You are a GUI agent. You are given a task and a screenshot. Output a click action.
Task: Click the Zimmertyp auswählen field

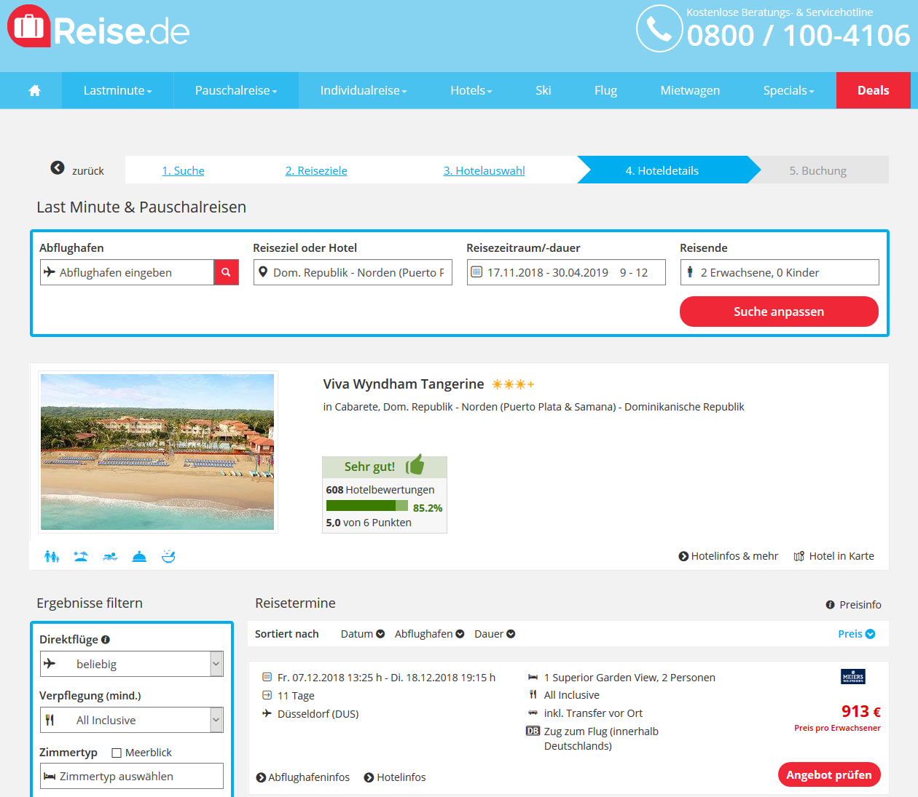coord(132,776)
